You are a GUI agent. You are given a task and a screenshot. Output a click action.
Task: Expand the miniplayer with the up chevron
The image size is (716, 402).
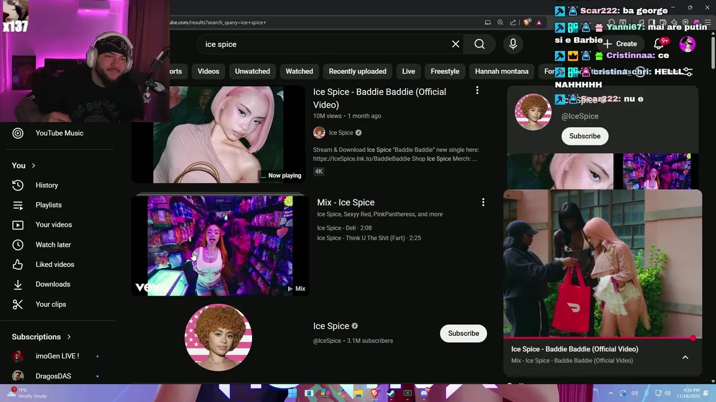coord(685,357)
